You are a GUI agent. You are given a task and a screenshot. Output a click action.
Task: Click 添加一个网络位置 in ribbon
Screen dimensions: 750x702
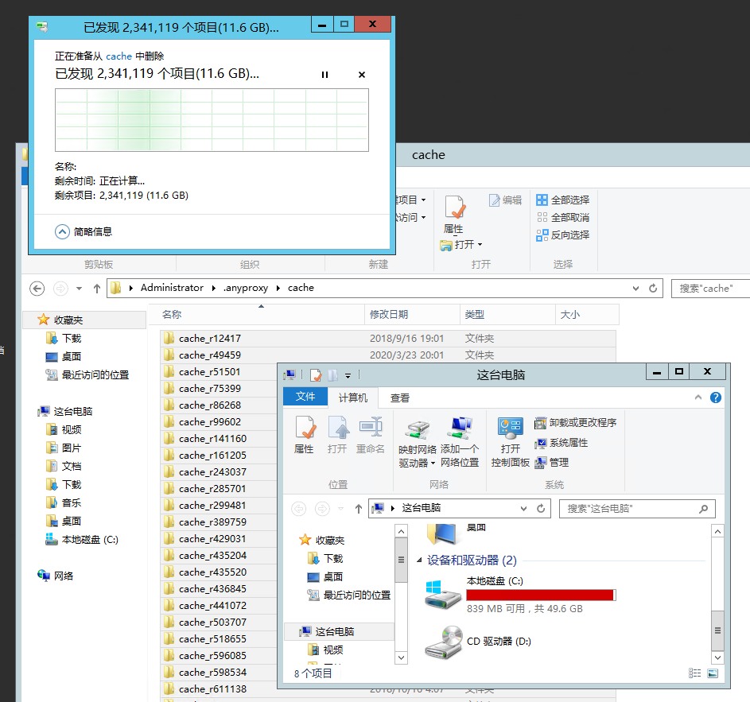tap(460, 443)
